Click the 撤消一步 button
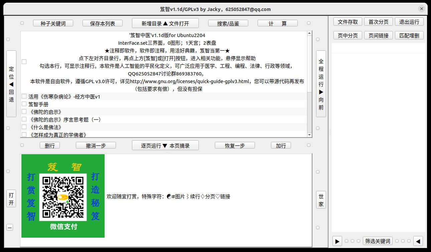The width and height of the screenshot is (431, 252). click(x=96, y=146)
